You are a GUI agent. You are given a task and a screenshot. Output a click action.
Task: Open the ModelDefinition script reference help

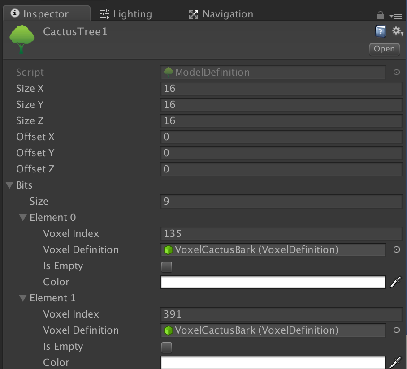pyautogui.click(x=380, y=30)
